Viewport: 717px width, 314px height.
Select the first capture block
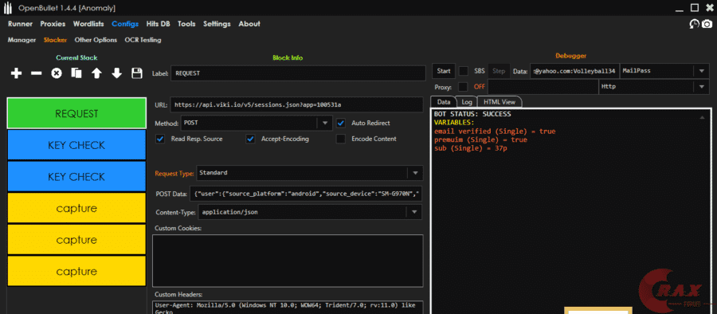click(76, 208)
